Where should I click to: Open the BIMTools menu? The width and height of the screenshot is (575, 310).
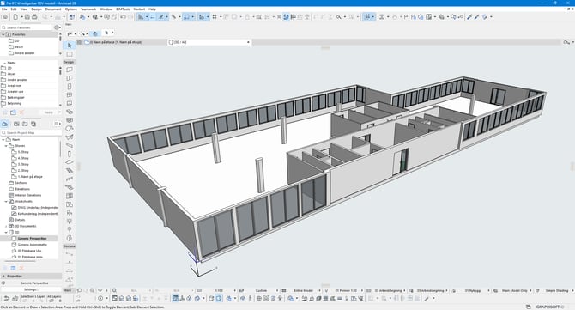coord(123,9)
